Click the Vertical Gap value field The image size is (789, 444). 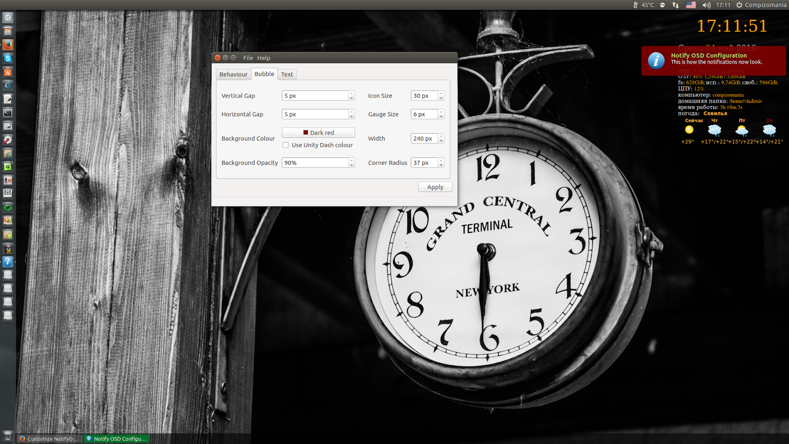(x=315, y=96)
